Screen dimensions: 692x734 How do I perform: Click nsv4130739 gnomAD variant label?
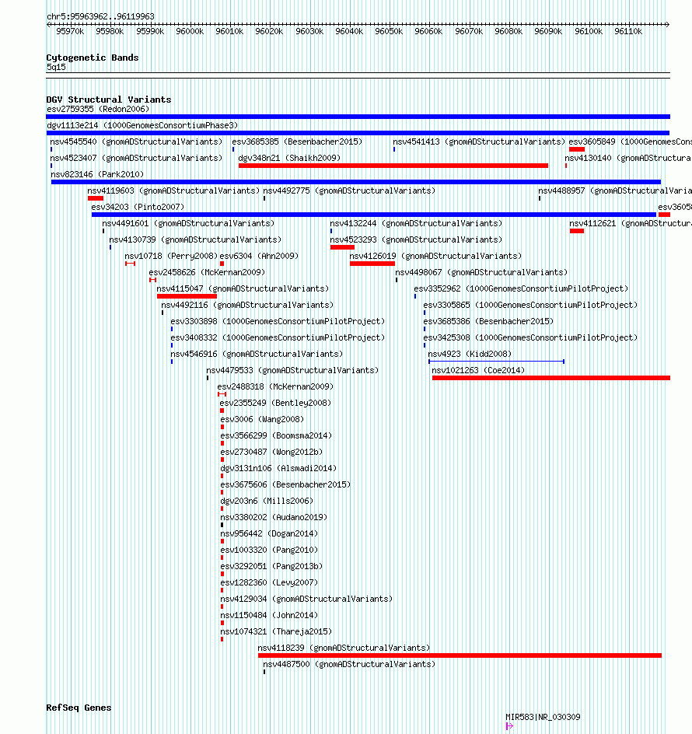195,239
